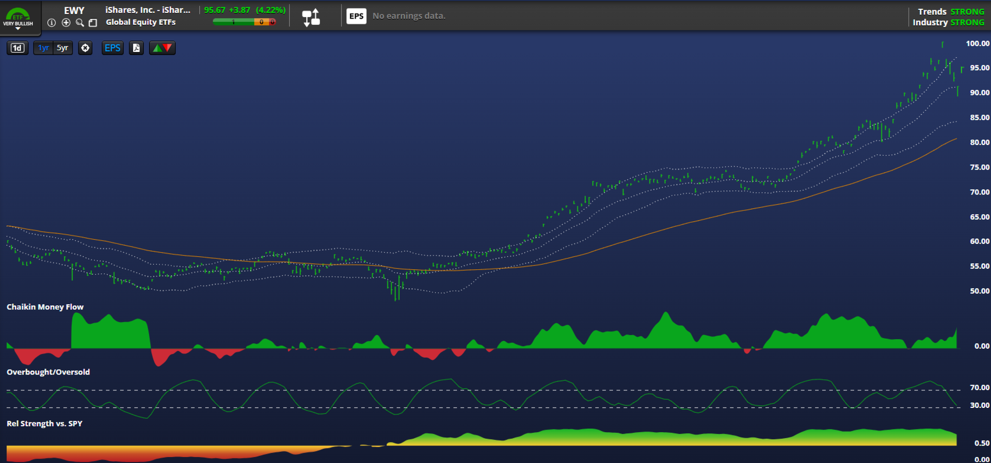Click the Chaikin Money Flow panel label
Viewport: 991px width, 463px height.
pyautogui.click(x=45, y=307)
